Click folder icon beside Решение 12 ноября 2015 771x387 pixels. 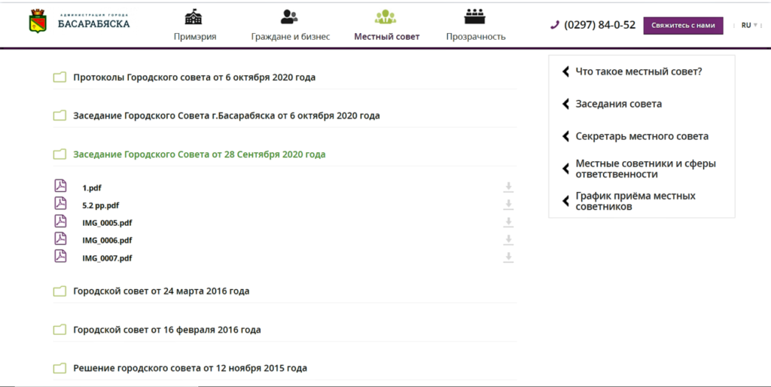59,368
